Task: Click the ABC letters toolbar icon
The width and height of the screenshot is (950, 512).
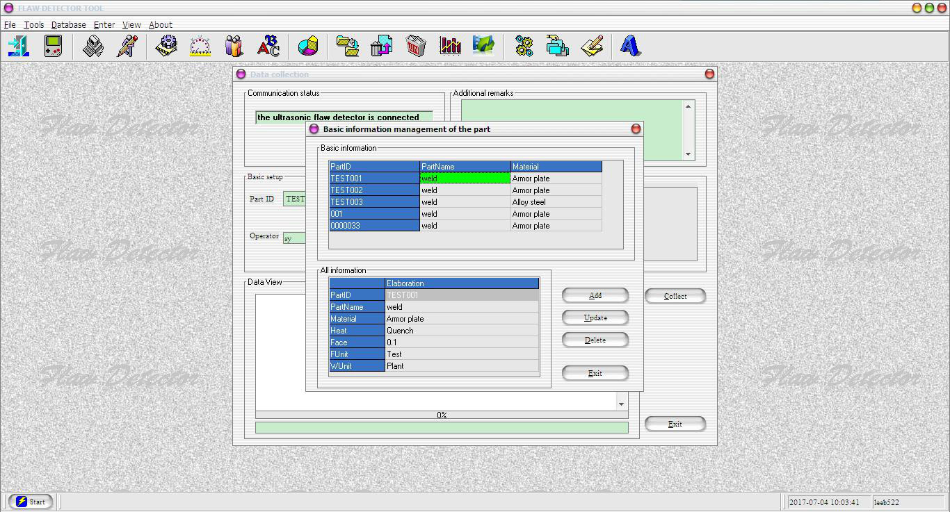Action: click(x=268, y=47)
